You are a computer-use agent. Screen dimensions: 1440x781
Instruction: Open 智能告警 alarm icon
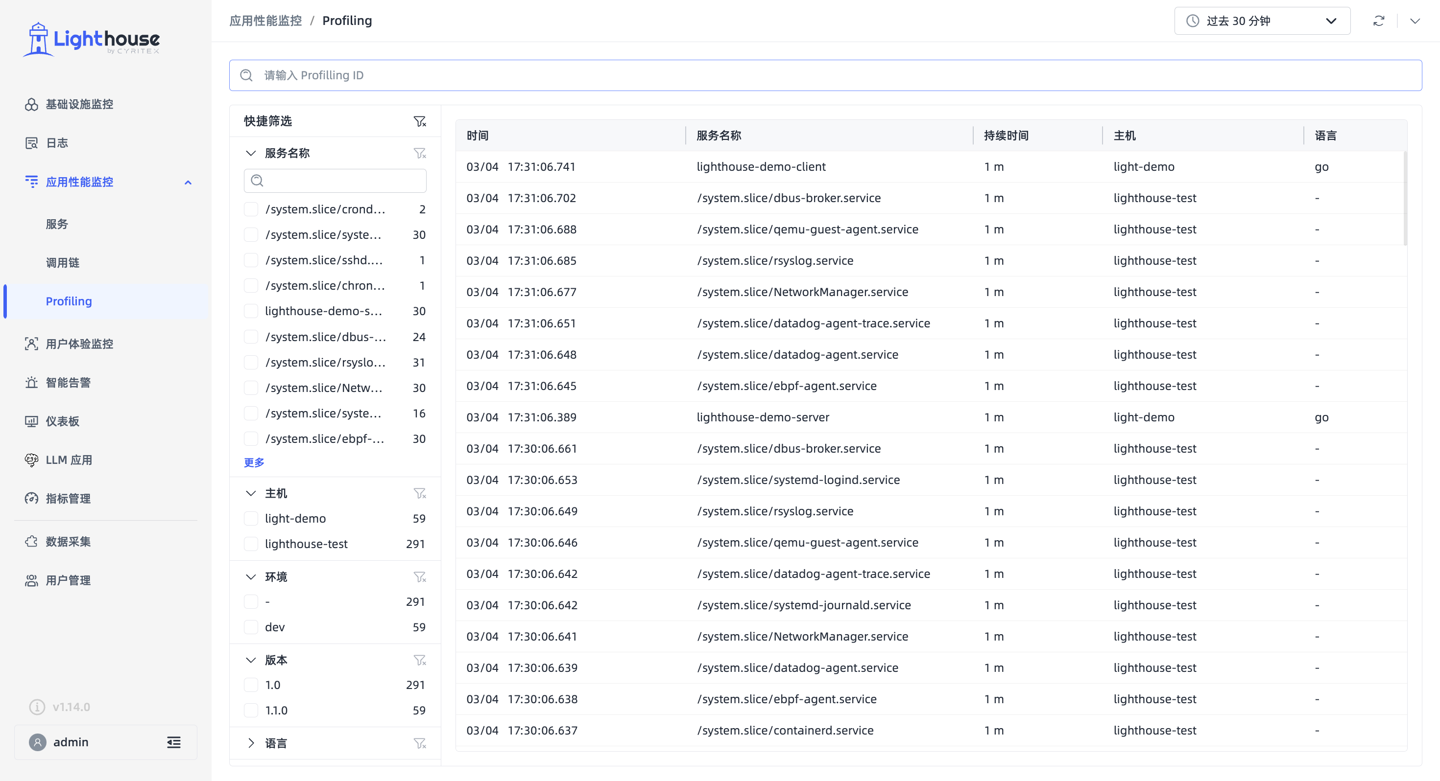pyautogui.click(x=31, y=383)
